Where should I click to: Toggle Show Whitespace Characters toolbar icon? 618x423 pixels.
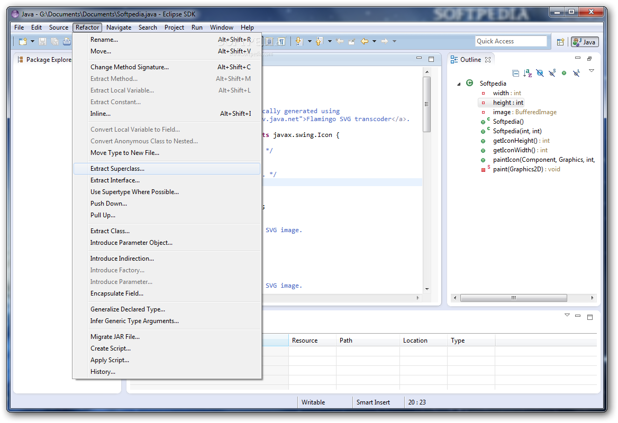pyautogui.click(x=281, y=41)
